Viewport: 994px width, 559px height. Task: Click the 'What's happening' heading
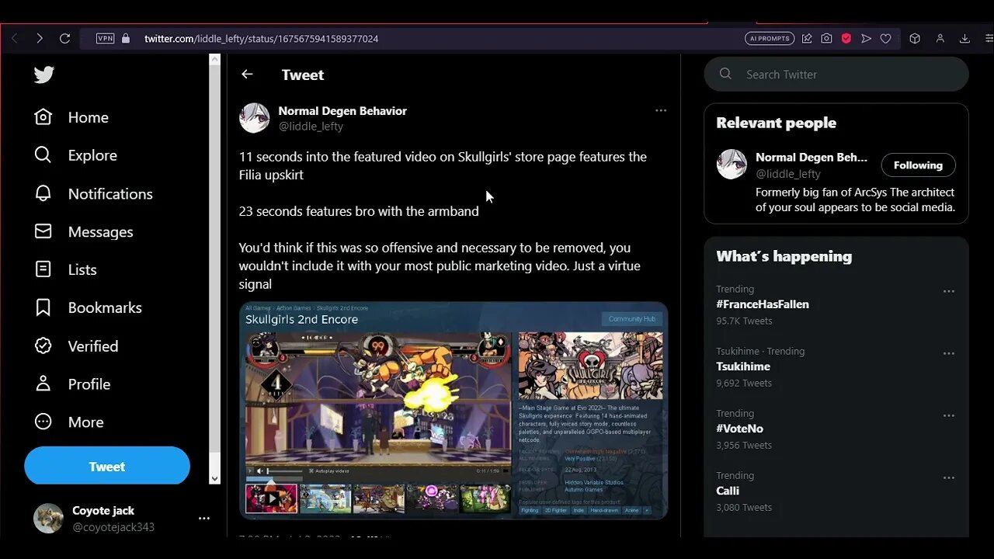pos(784,256)
